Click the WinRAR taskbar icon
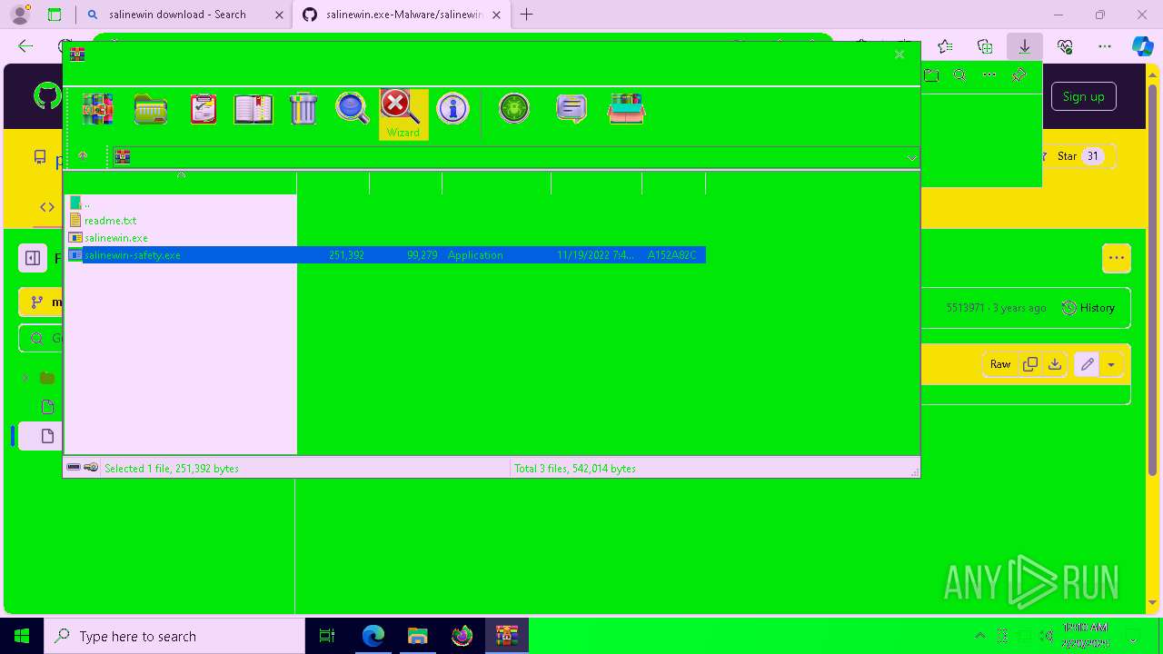This screenshot has width=1163, height=654. coord(506,636)
